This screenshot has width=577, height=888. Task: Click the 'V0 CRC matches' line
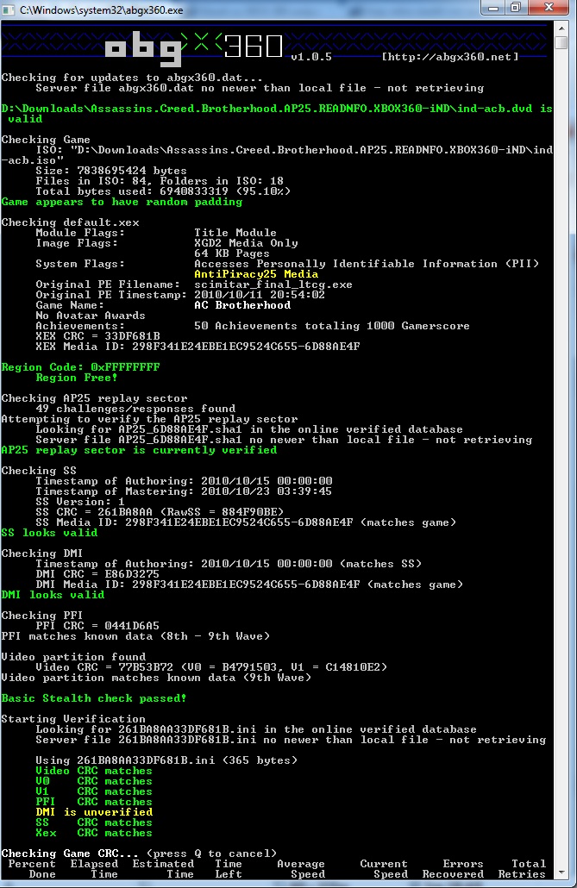click(94, 782)
